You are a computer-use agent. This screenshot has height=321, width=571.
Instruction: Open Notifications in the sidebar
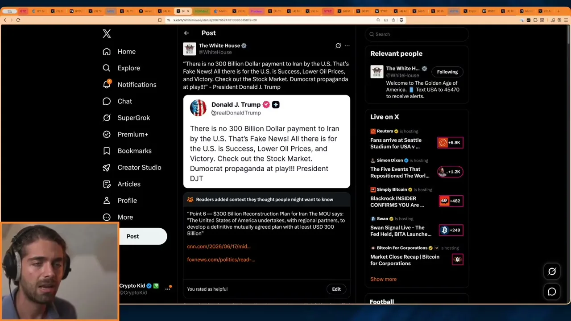[x=129, y=85]
